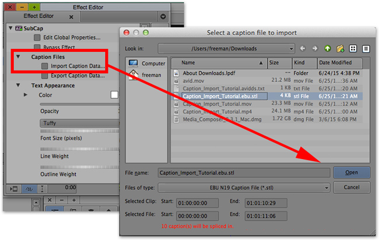Click the Selected File End timecode field

pyautogui.click(x=266, y=216)
